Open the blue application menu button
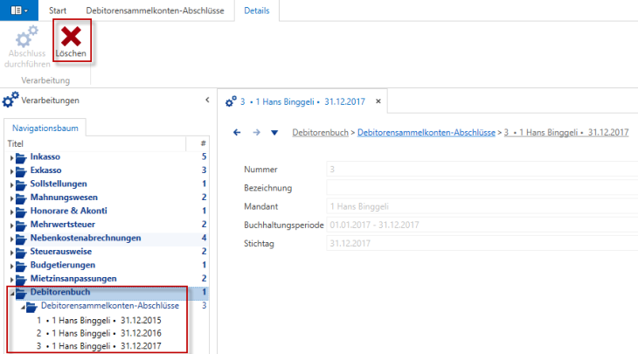The height and width of the screenshot is (354, 638). 19,10
